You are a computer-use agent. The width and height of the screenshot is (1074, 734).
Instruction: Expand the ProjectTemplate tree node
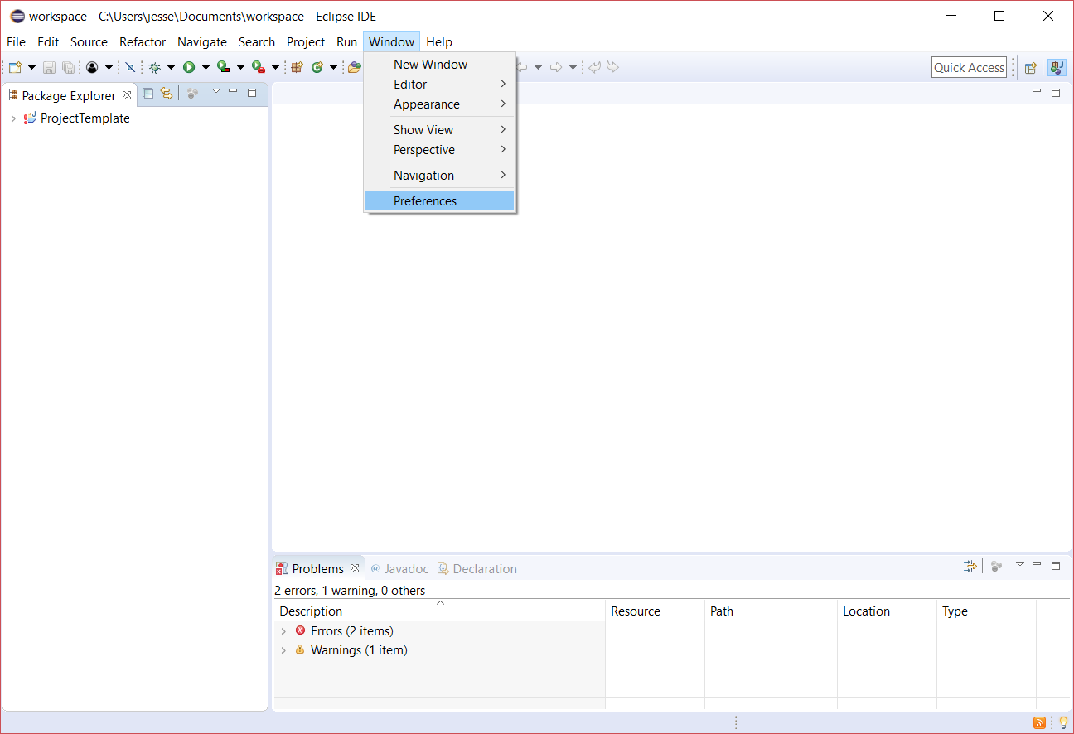click(x=13, y=118)
